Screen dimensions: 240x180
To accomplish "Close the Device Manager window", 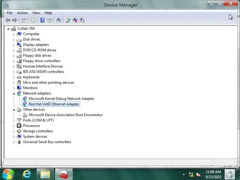I will point(231,4).
